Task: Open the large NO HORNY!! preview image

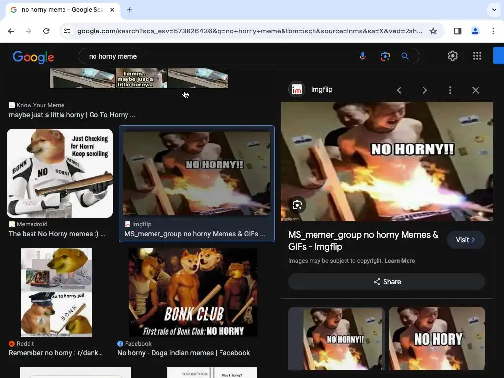Action: coord(387,161)
